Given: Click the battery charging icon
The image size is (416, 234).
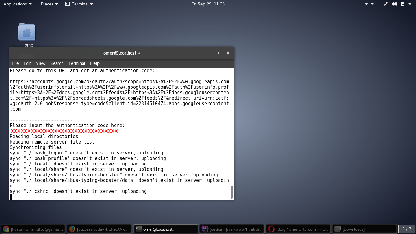Looking at the screenshot, I should coord(403,4).
